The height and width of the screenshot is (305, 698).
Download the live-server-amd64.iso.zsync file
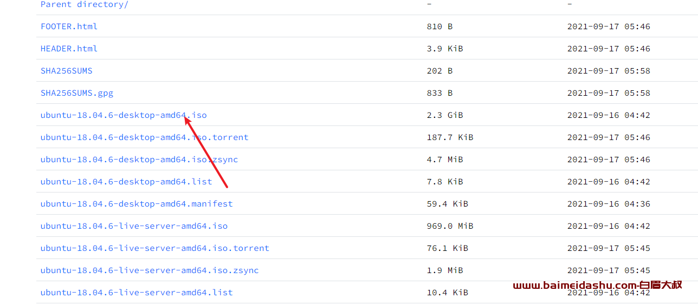pyautogui.click(x=150, y=270)
